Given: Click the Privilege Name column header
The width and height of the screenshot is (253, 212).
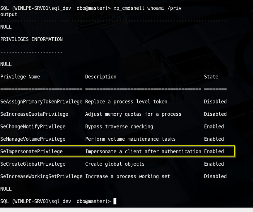Looking at the screenshot, I should 20,77.
